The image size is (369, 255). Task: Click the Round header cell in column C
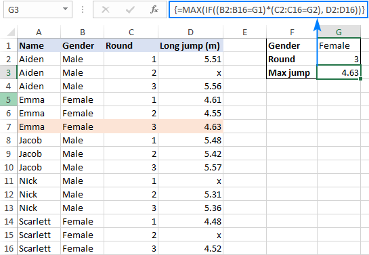pos(131,45)
